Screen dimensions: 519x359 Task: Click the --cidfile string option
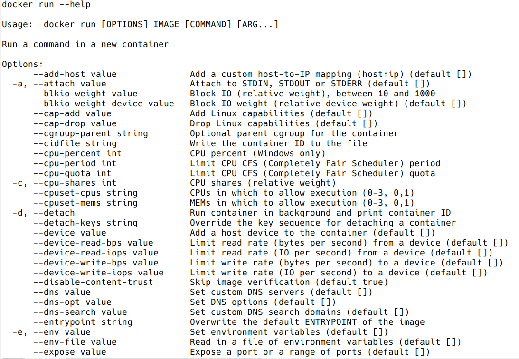point(75,143)
